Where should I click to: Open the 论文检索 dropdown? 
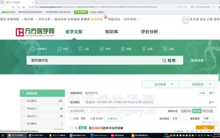click(x=160, y=84)
